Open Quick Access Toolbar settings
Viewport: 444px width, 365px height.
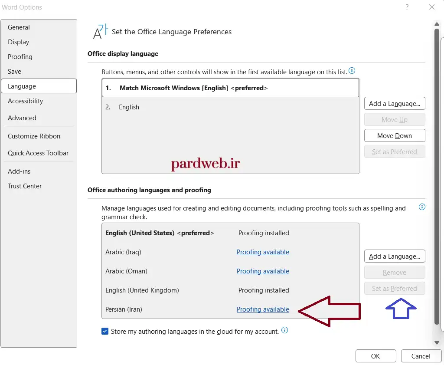(39, 153)
